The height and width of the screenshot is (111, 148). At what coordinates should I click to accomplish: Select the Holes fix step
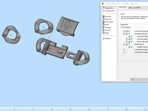tap(105, 25)
